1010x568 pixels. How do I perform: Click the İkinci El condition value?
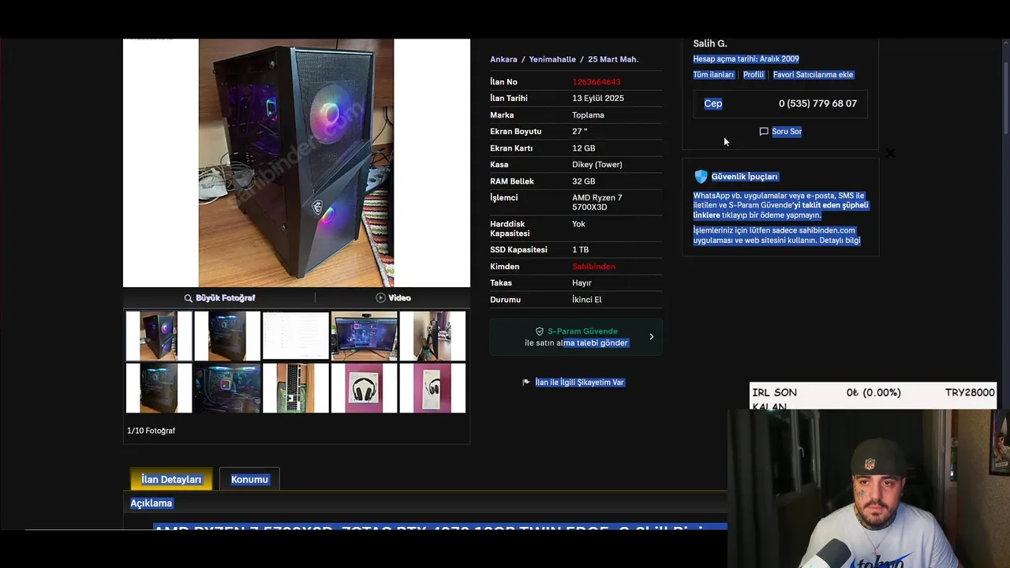(587, 300)
